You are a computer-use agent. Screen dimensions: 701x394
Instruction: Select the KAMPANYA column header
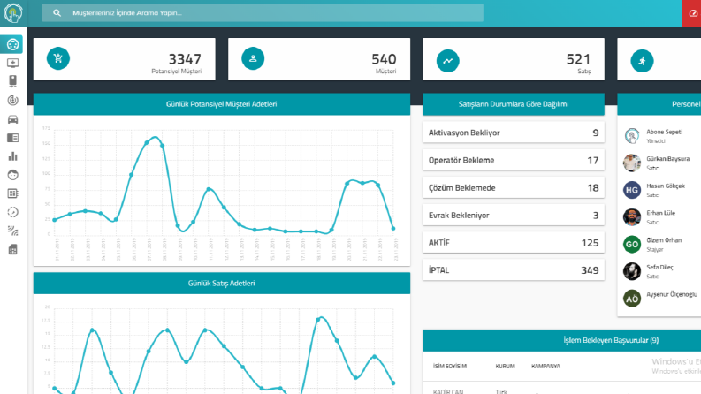(x=545, y=367)
